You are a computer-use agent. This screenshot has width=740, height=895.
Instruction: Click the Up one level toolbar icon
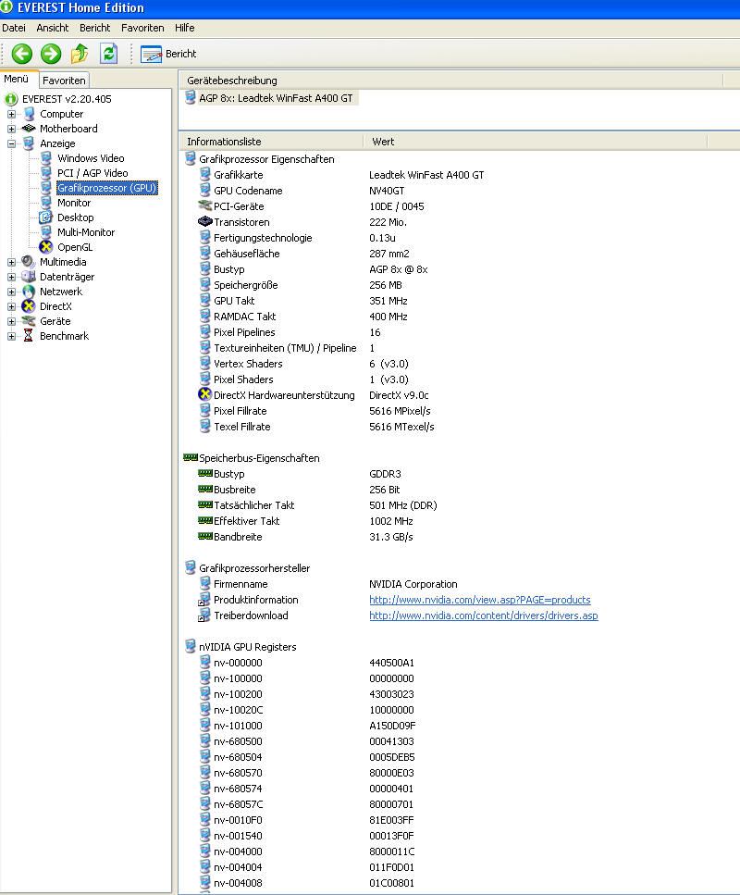pos(80,54)
